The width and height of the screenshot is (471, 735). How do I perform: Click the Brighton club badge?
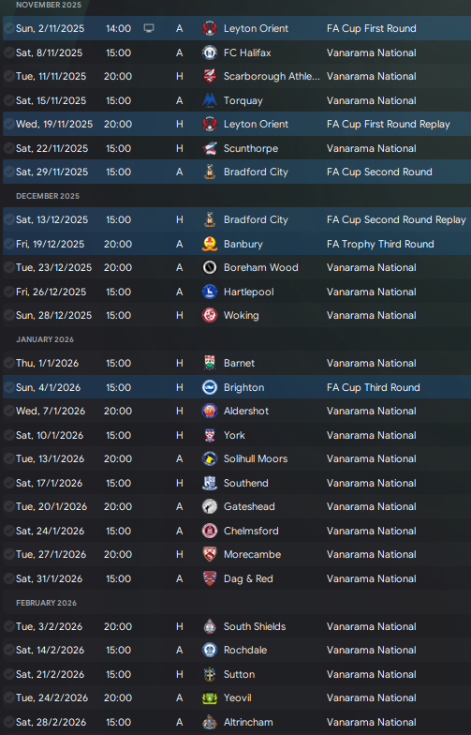point(210,387)
